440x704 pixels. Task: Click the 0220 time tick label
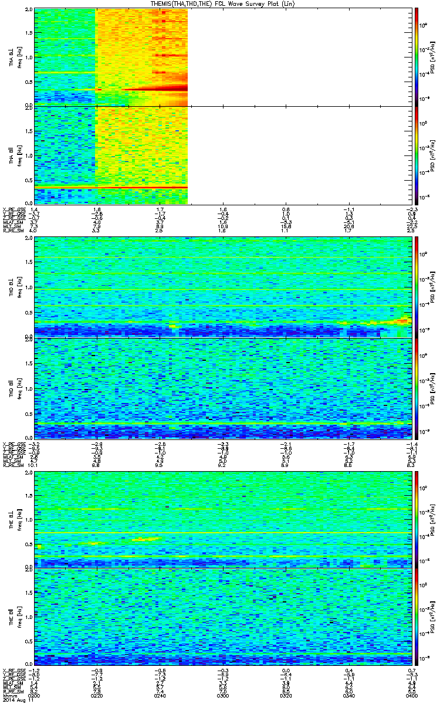pos(97,695)
